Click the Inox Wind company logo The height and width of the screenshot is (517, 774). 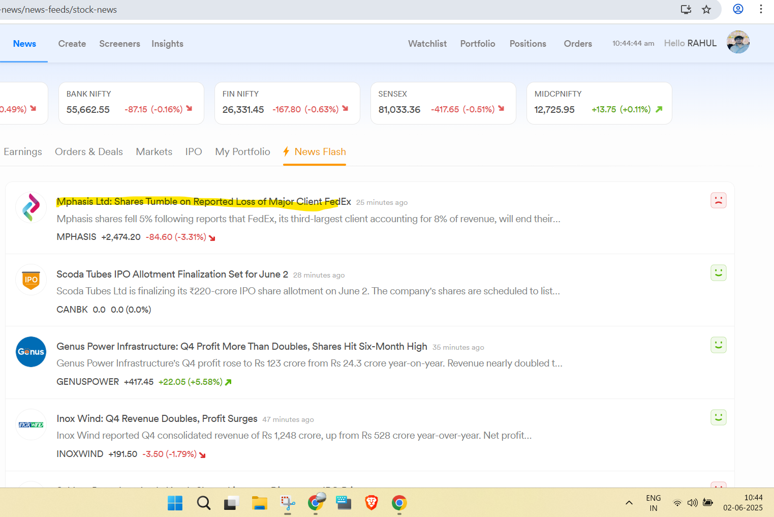click(31, 424)
